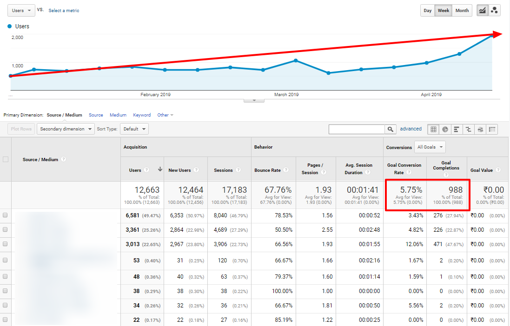Open the Performance bar chart view
510x326 pixels.
(x=457, y=129)
